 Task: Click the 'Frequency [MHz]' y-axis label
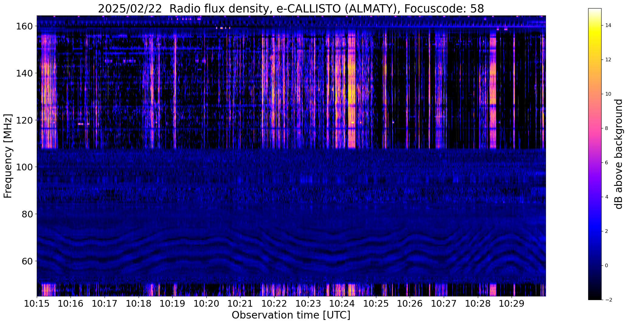(x=8, y=156)
